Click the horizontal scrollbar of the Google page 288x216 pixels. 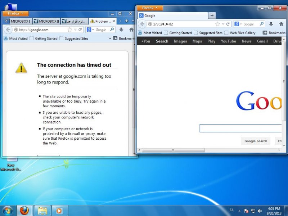(173, 150)
